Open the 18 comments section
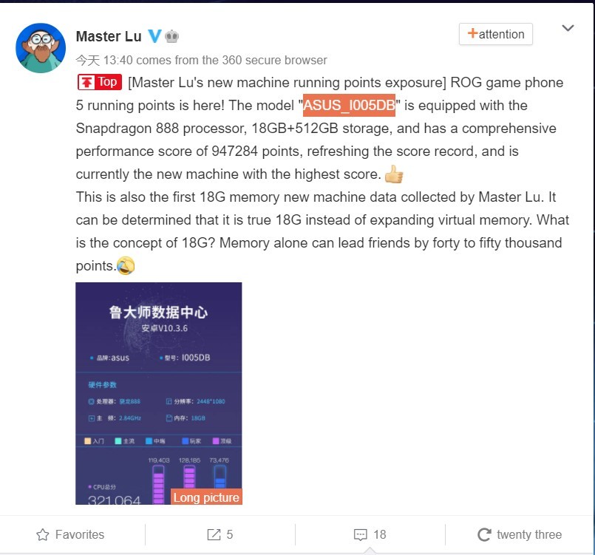This screenshot has height=555, width=595. 370,534
